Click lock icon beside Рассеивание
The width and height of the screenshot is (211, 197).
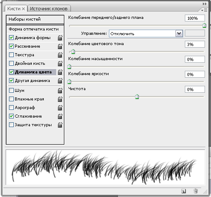click(60, 46)
